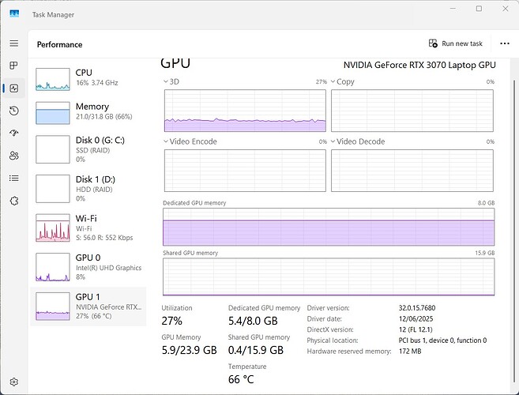Click the Memory mini graph thumbnail
519x395 pixels.
(53, 113)
